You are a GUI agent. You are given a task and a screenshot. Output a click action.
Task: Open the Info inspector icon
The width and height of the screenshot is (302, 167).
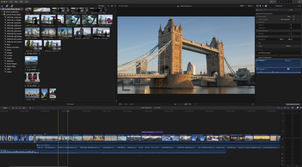[266, 6]
